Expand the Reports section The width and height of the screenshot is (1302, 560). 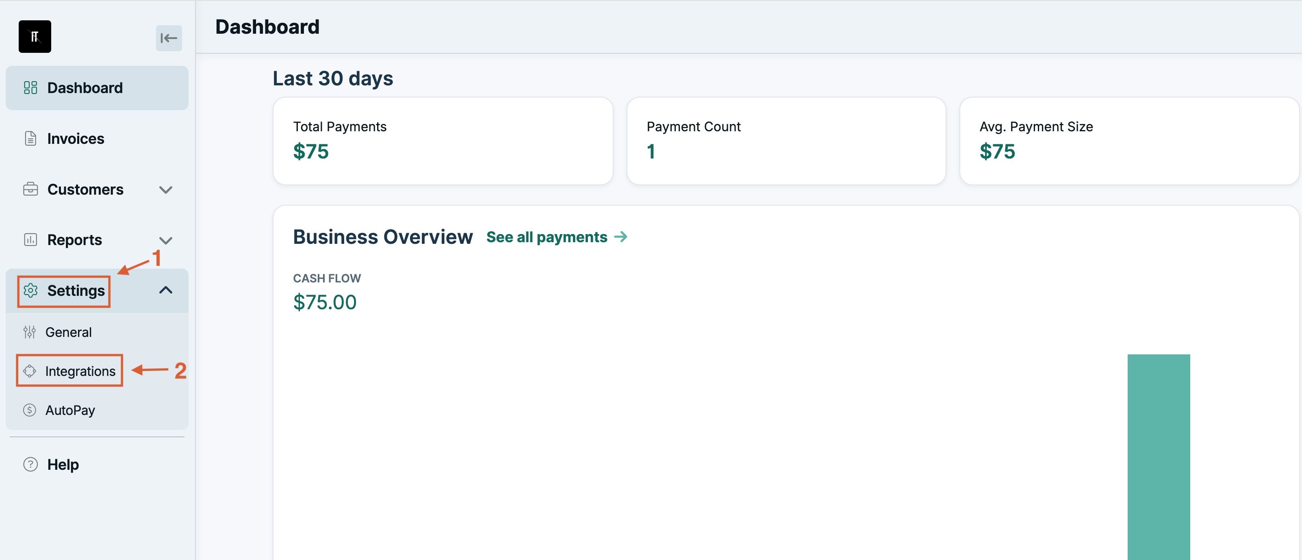166,241
